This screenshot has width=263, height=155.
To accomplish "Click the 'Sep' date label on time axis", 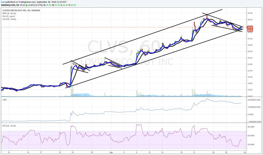I will (111, 152).
